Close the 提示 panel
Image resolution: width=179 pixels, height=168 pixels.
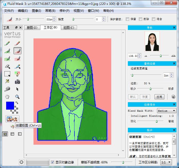tap(174, 130)
